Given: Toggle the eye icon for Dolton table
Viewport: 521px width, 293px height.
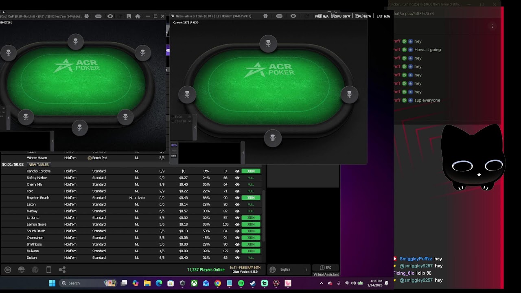Looking at the screenshot, I should (237, 258).
